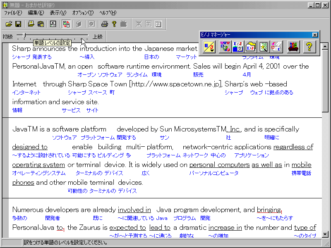
Task: Save with the floppy disk icon
Action: point(18,24)
